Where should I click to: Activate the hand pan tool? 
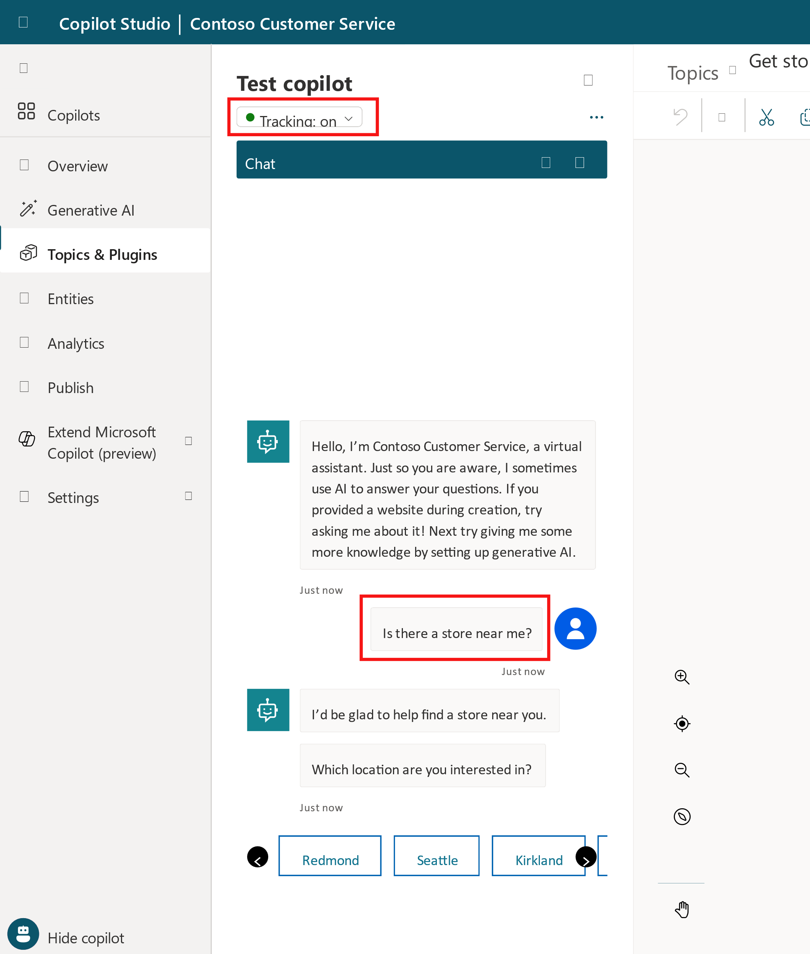click(682, 909)
